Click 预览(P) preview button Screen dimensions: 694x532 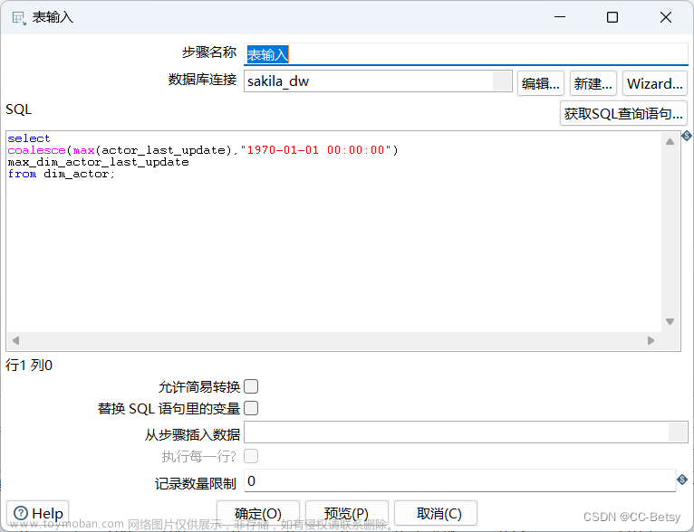tap(347, 513)
